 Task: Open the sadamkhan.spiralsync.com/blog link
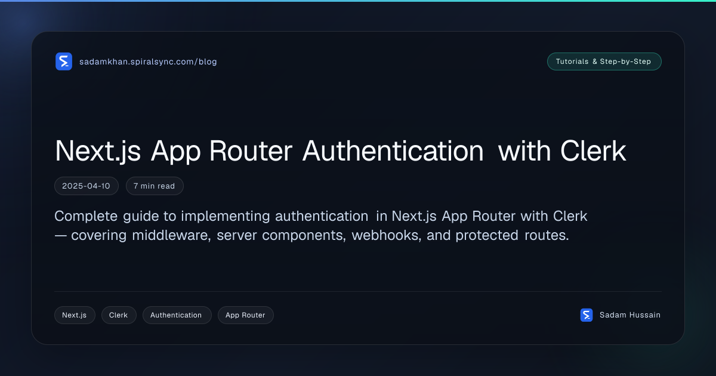(148, 61)
